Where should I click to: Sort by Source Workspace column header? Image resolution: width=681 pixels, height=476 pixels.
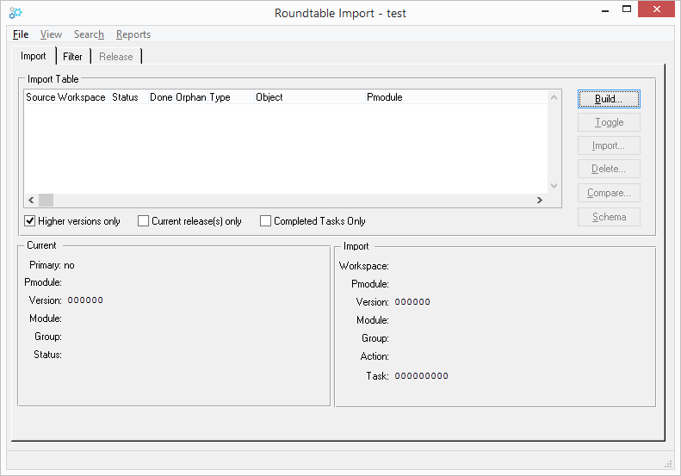click(67, 97)
